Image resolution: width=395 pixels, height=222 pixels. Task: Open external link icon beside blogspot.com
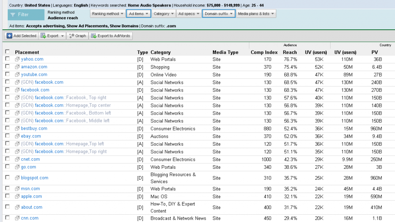(x=17, y=178)
